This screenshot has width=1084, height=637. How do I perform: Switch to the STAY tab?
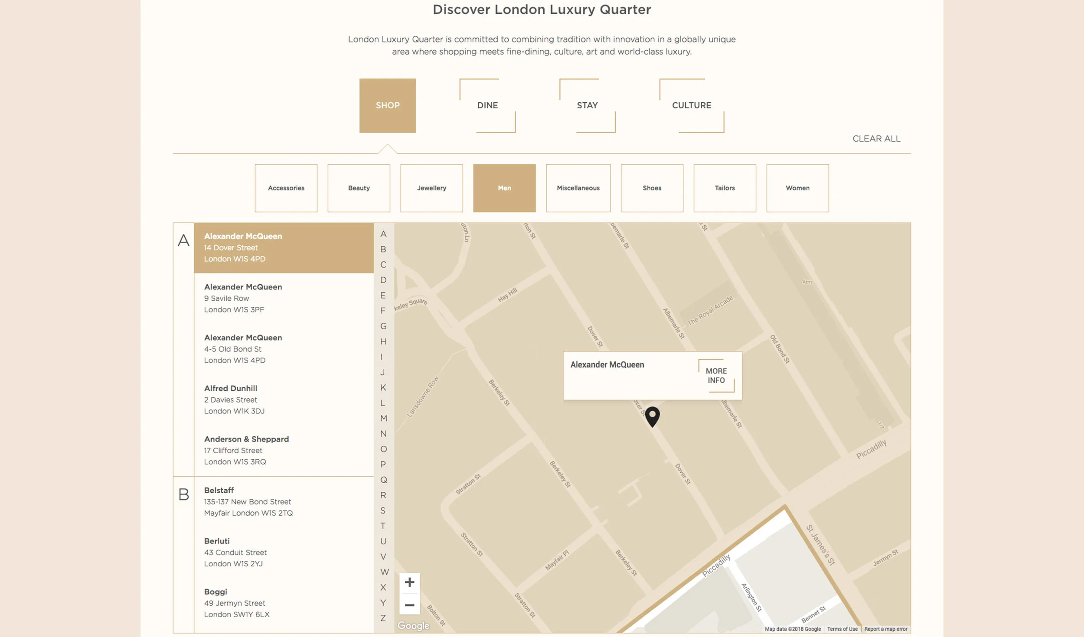click(587, 105)
